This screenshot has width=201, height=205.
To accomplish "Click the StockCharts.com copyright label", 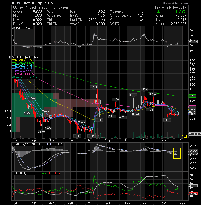I will (x=175, y=3).
